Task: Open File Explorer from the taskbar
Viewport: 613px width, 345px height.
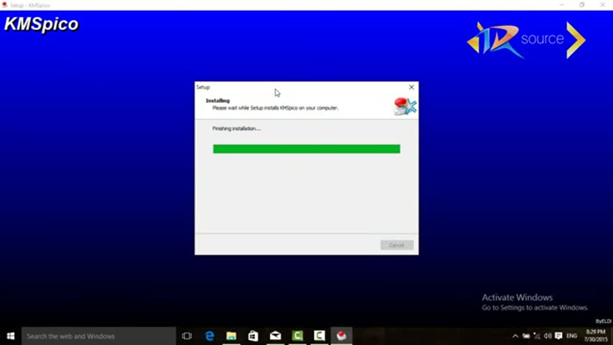Action: 231,336
